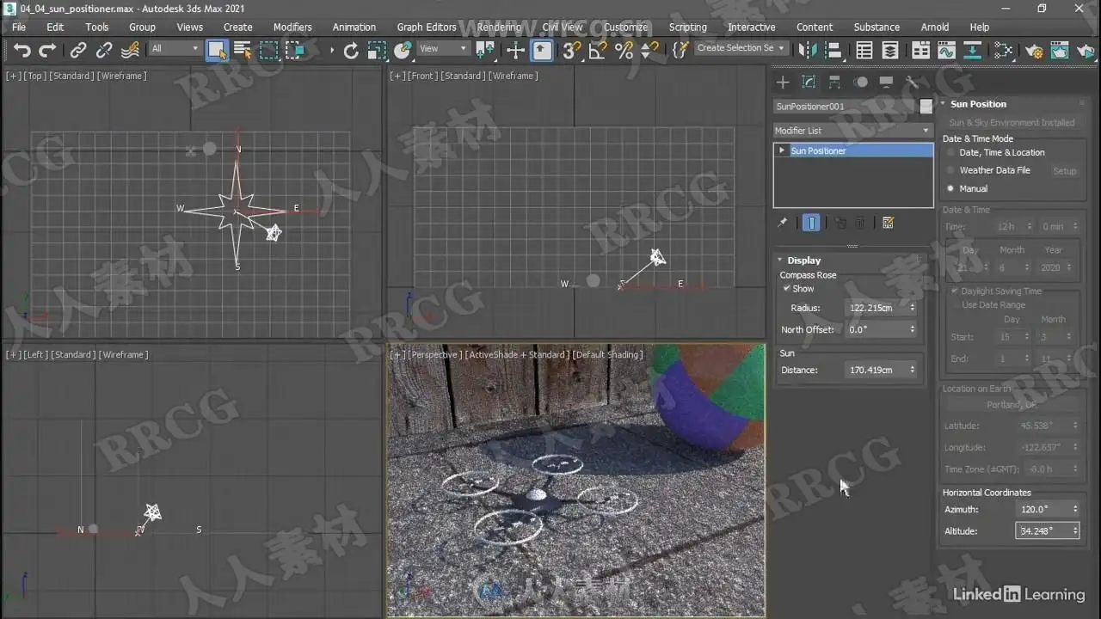Open the Rendering menu
This screenshot has width=1101, height=619.
pyautogui.click(x=499, y=27)
